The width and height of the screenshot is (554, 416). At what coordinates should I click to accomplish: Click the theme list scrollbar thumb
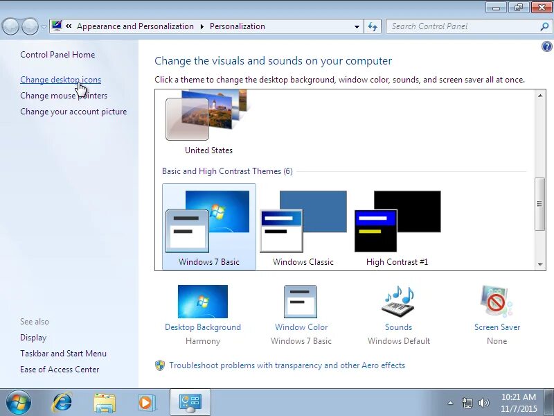coord(539,204)
